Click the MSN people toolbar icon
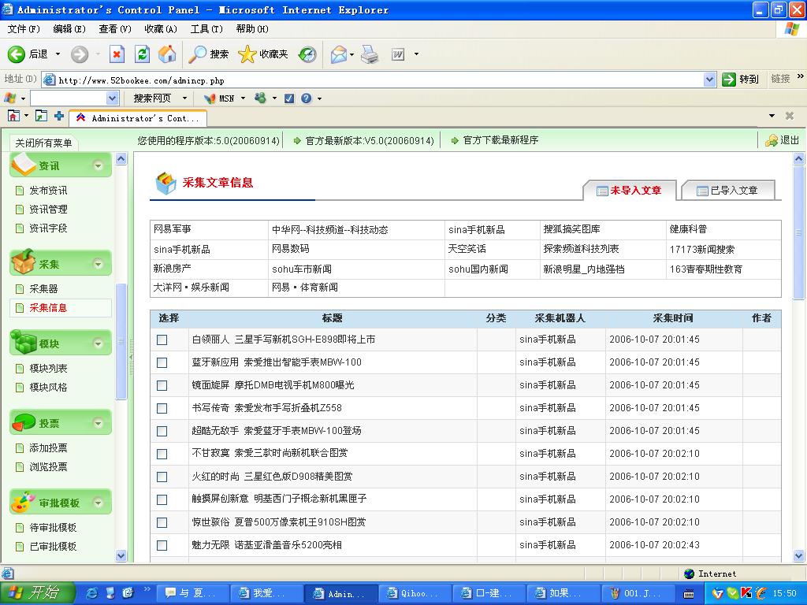Screen dimensions: 807x605 (x=260, y=98)
